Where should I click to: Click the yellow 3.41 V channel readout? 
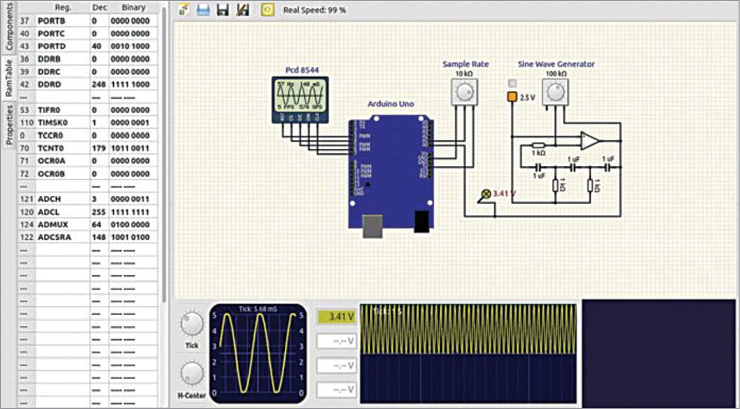tap(336, 317)
